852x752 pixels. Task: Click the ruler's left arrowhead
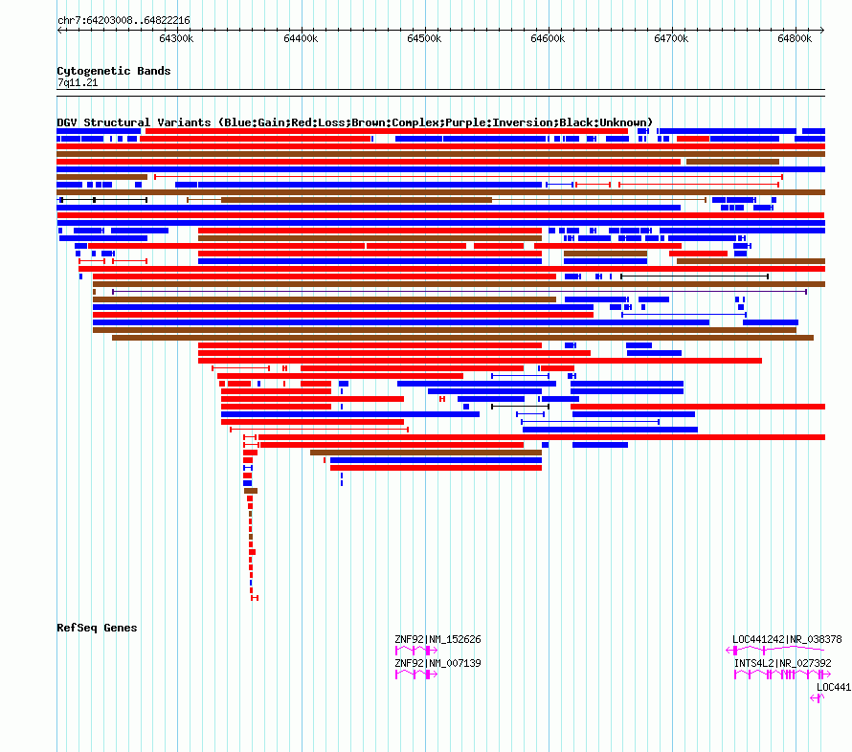coord(59,30)
